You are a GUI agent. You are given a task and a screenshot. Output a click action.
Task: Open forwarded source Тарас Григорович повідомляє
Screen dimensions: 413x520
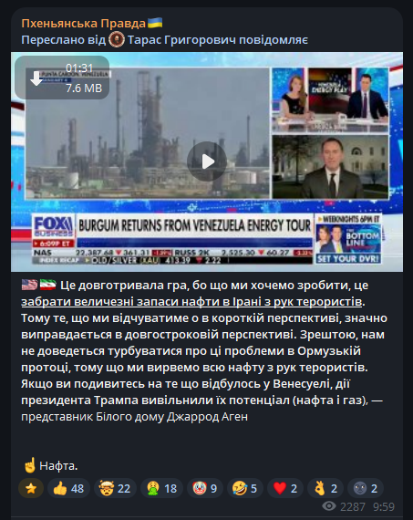[x=218, y=40]
